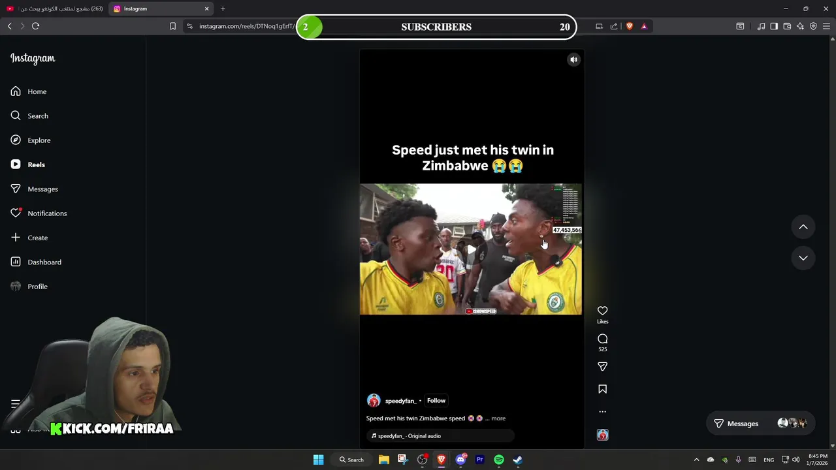Follow the speedyfan_ account
Image resolution: width=836 pixels, height=470 pixels.
[x=436, y=401]
